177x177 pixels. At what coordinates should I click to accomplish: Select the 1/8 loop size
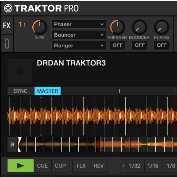coord(170,166)
